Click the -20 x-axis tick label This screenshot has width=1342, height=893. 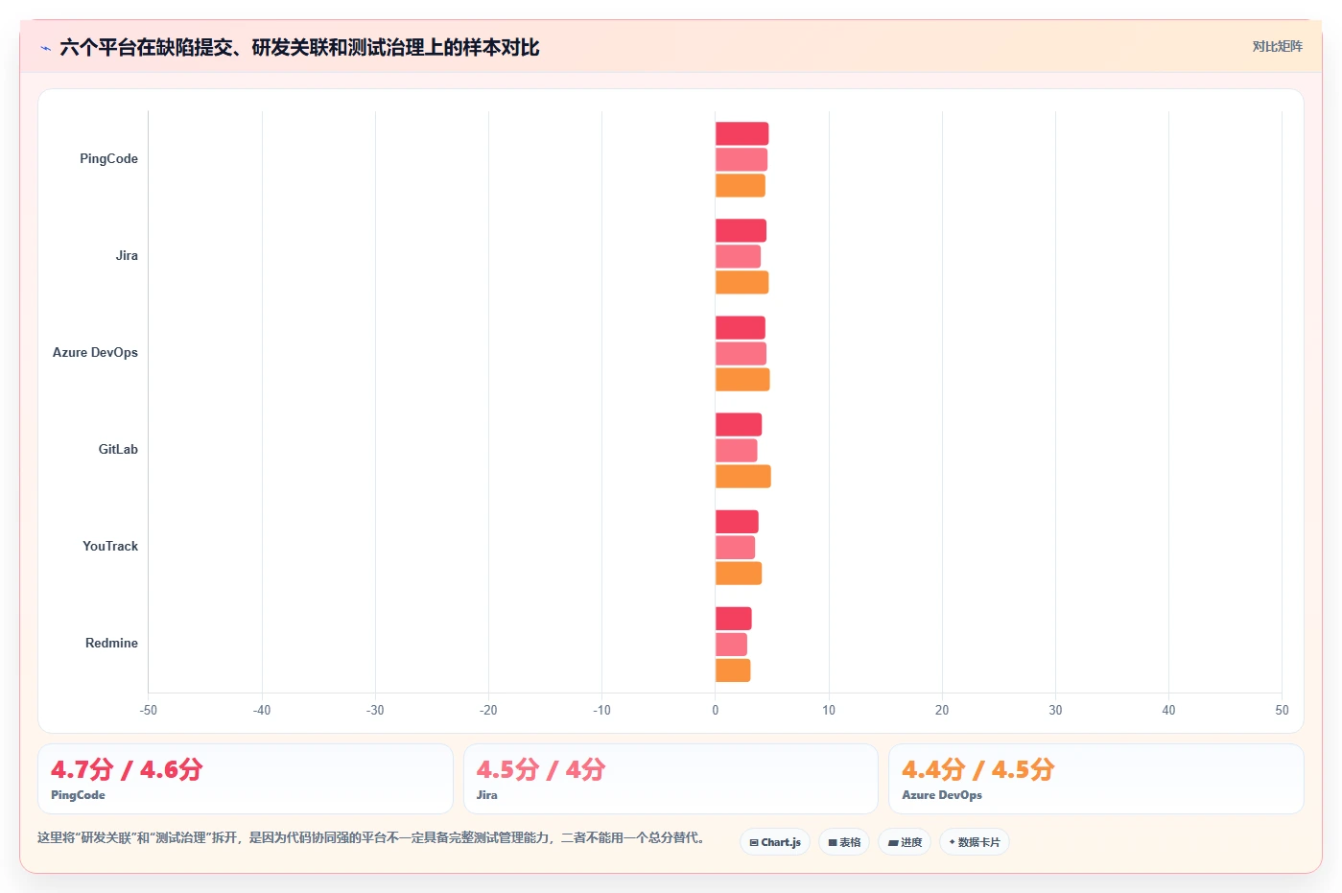tap(488, 711)
